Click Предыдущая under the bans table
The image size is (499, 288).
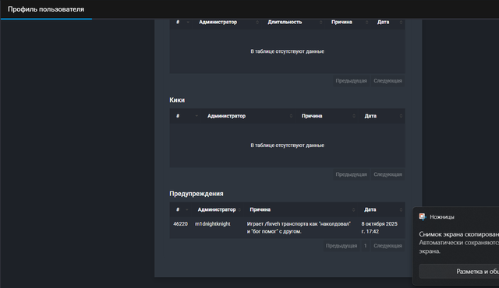coord(352,81)
